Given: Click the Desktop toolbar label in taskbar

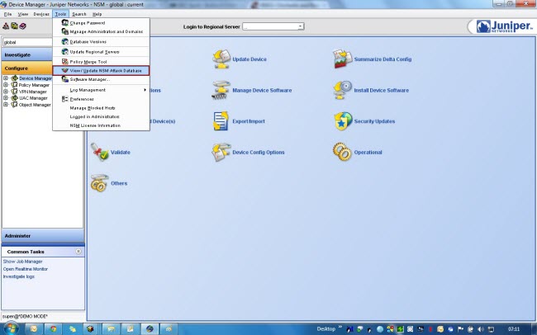Looking at the screenshot, I should point(326,329).
